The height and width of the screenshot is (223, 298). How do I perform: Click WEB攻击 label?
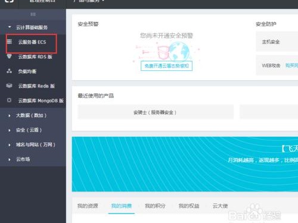[271, 65]
